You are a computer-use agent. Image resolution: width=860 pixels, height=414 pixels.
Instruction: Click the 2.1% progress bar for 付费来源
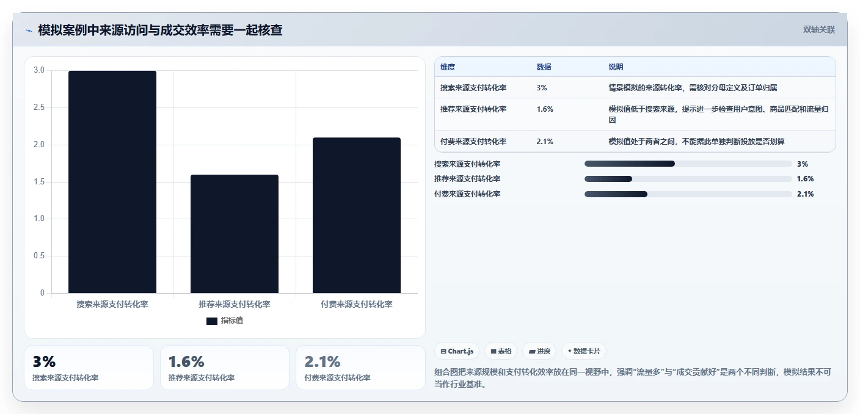pos(688,194)
